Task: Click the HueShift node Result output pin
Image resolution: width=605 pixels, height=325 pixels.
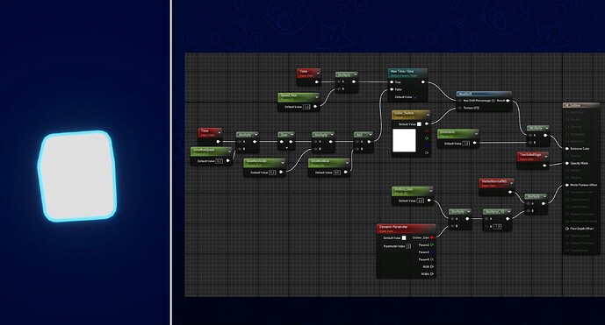Action: tap(508, 101)
